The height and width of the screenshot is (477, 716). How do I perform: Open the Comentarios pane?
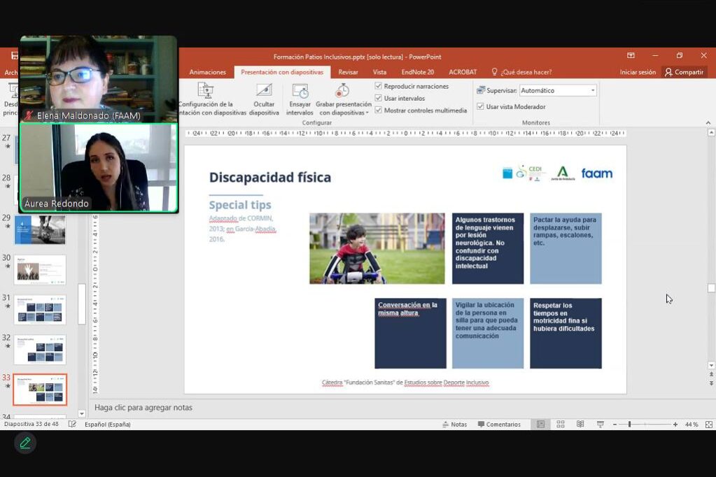[x=499, y=424]
